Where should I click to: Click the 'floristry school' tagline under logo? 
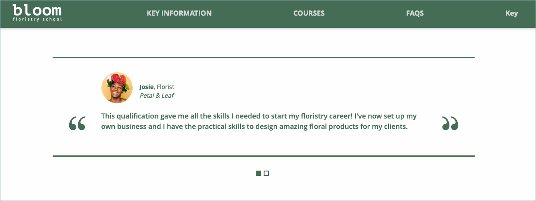pyautogui.click(x=37, y=20)
